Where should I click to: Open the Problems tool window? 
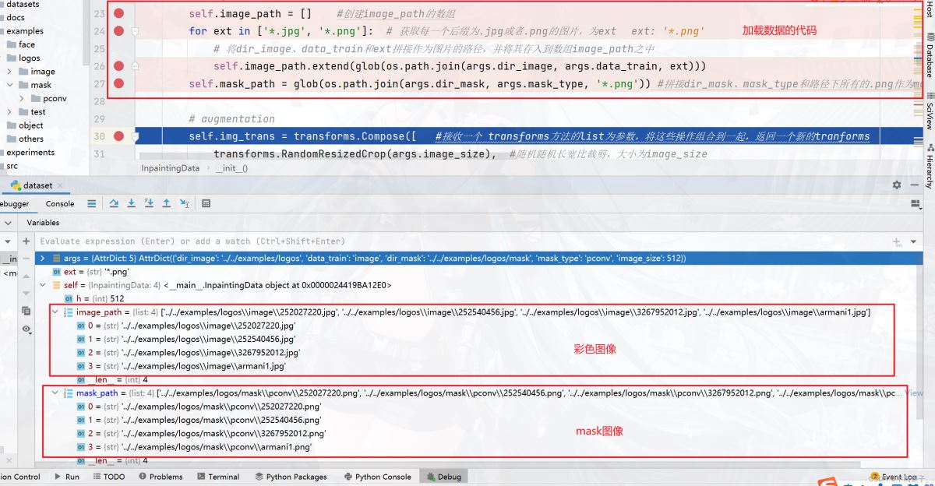(161, 477)
